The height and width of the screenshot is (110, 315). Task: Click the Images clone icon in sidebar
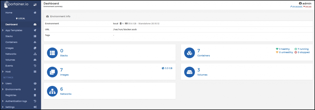(x=35, y=48)
